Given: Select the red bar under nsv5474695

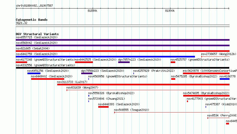Looking at the screenshot, I should point(206,96).
